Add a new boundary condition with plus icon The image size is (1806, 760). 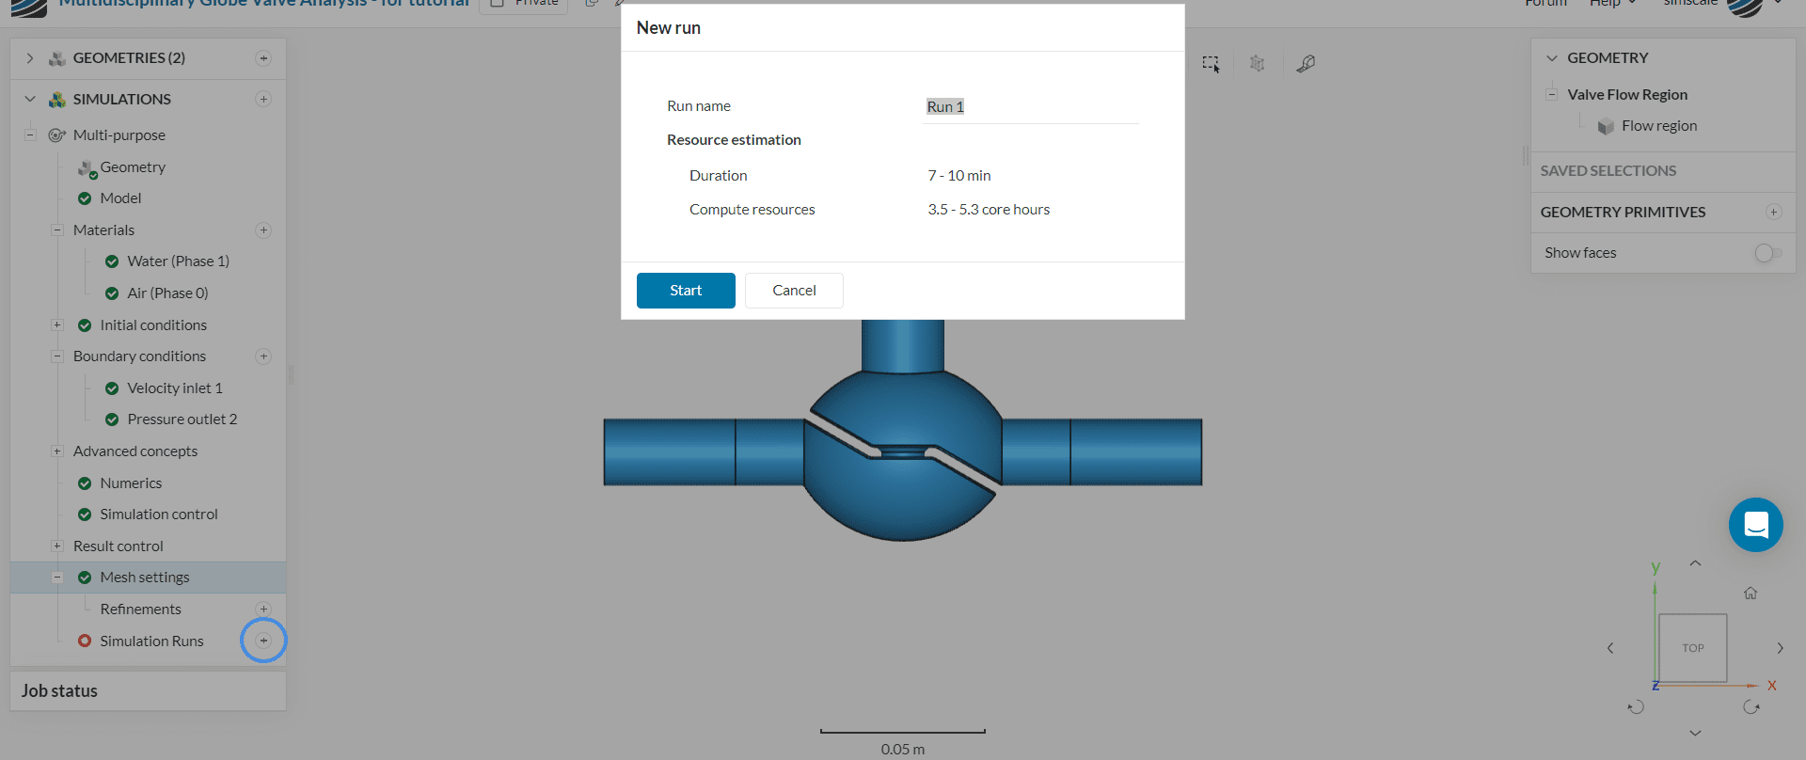(x=263, y=356)
